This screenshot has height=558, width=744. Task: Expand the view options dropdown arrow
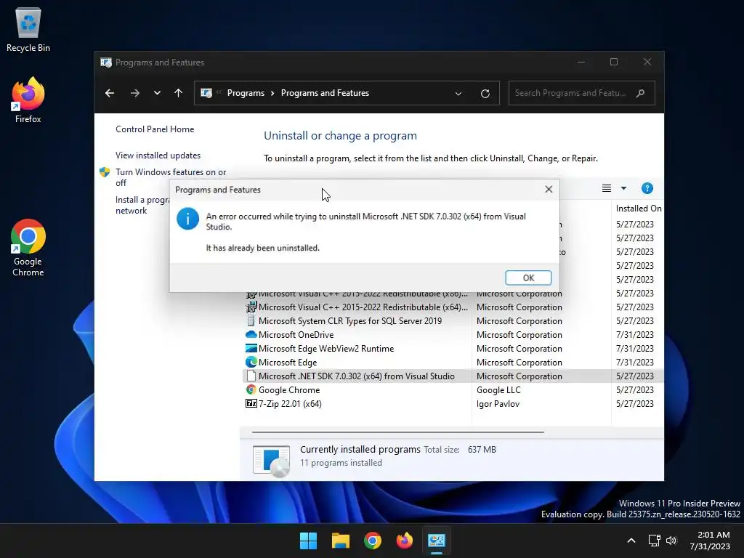[623, 188]
